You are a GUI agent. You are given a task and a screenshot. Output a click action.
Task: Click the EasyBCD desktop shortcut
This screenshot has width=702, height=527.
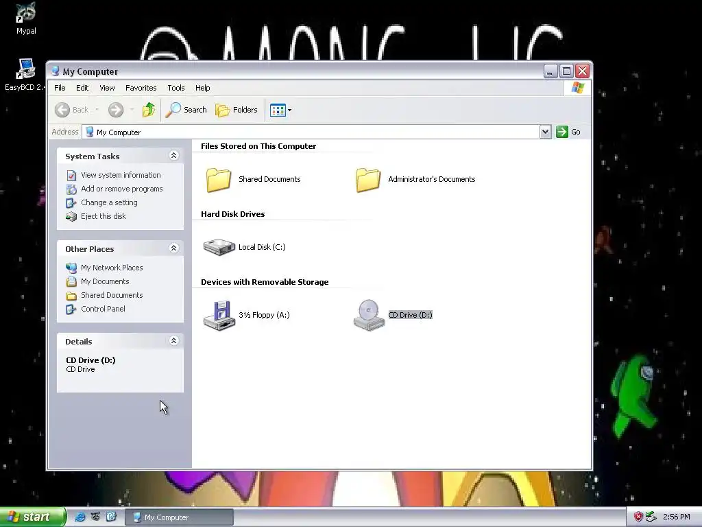25,75
